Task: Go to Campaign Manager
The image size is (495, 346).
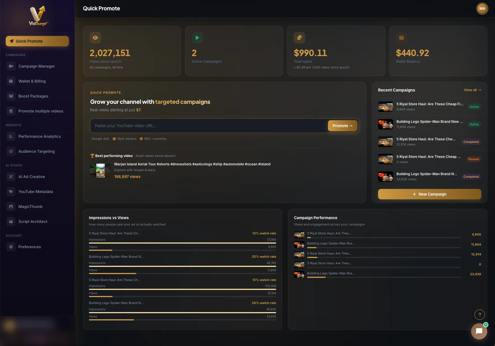Action: click(x=37, y=66)
